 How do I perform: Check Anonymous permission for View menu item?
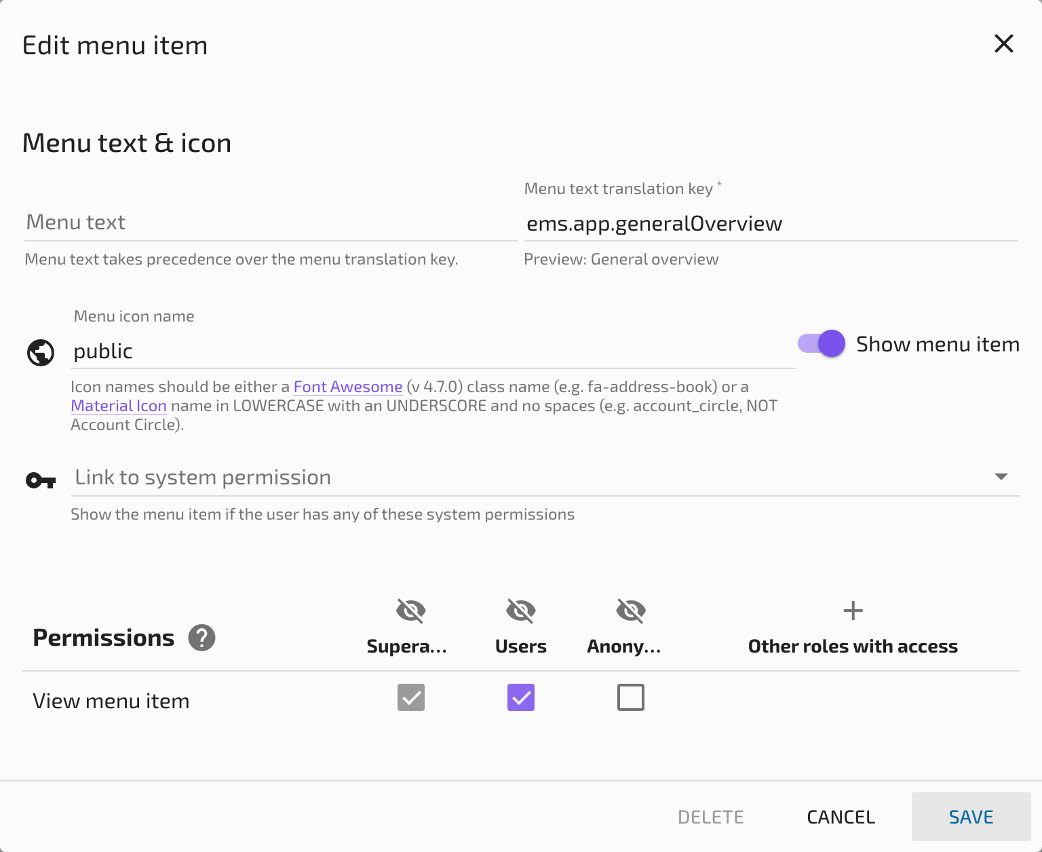point(631,697)
